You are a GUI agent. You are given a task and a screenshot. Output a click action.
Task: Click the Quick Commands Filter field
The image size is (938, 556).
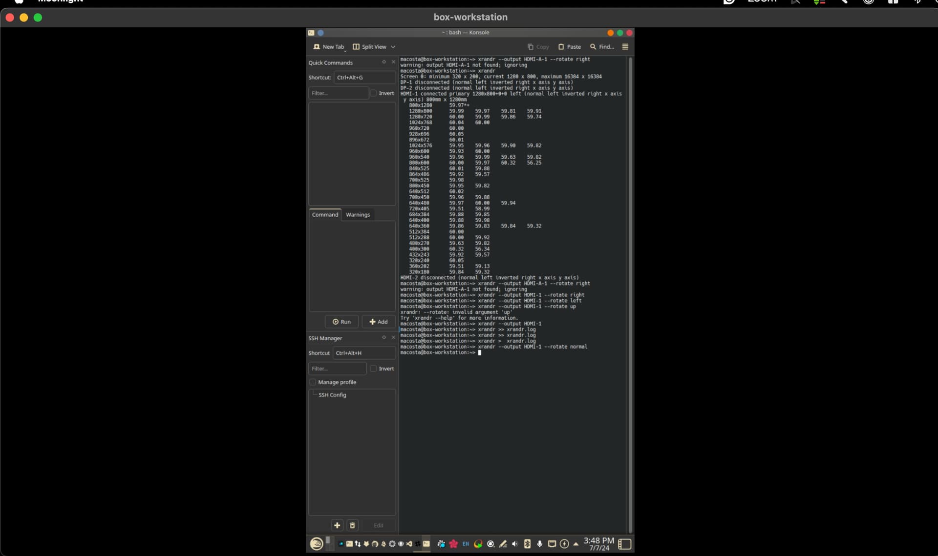(338, 93)
